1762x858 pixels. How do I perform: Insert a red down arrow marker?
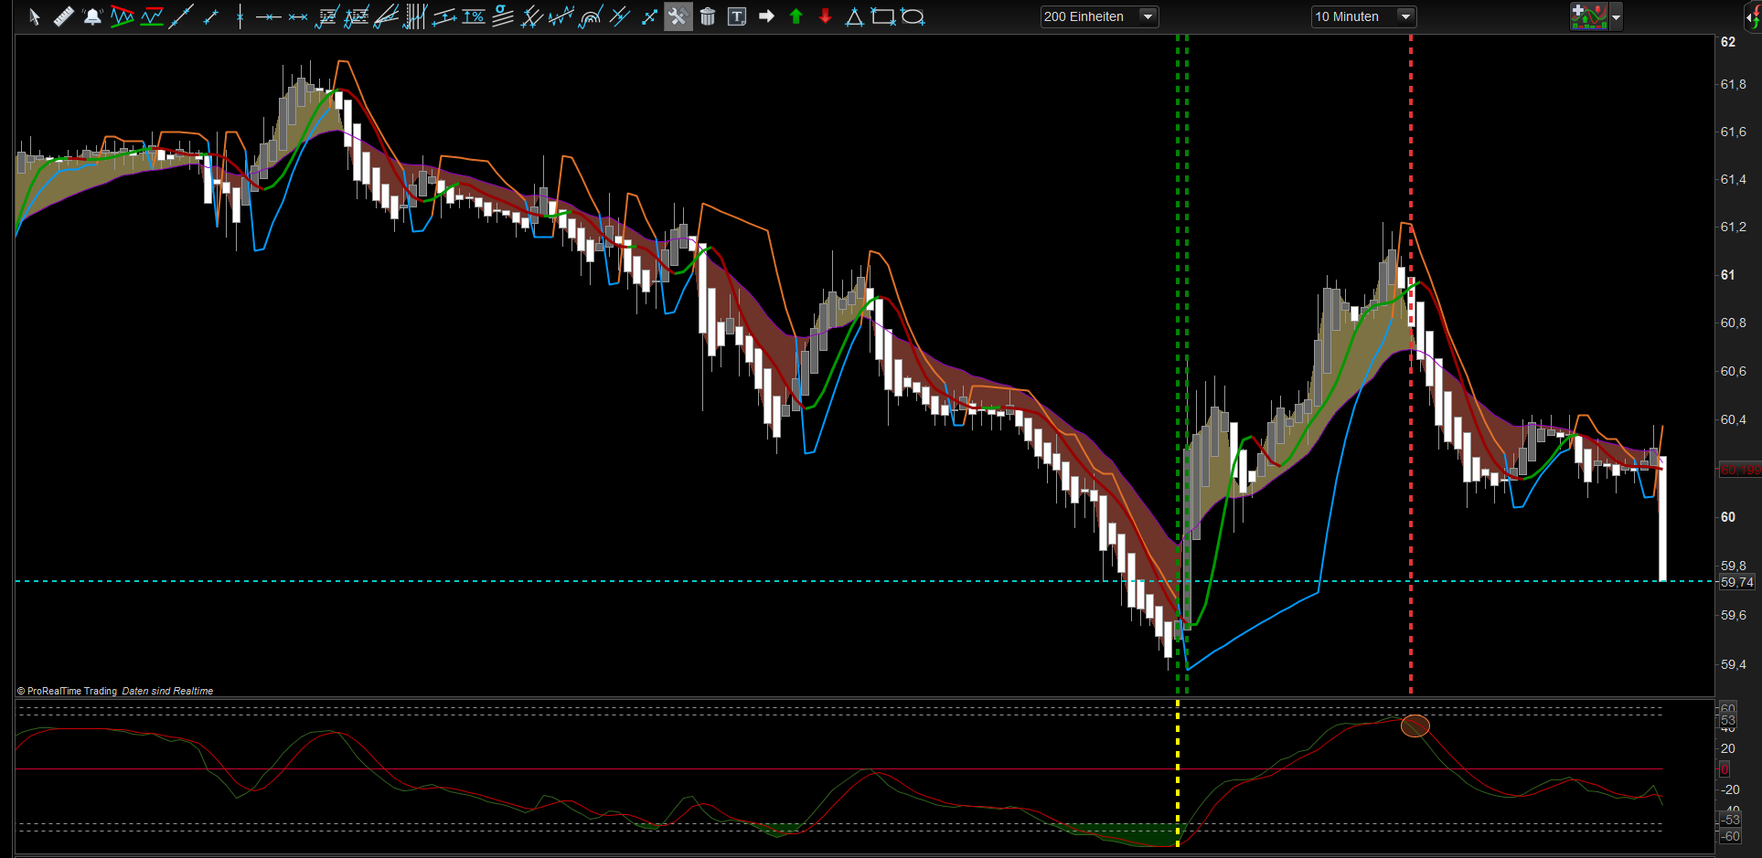(825, 16)
